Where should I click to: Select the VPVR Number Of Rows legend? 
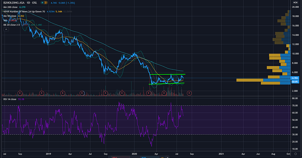[24, 11]
